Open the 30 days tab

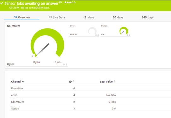(x=118, y=17)
